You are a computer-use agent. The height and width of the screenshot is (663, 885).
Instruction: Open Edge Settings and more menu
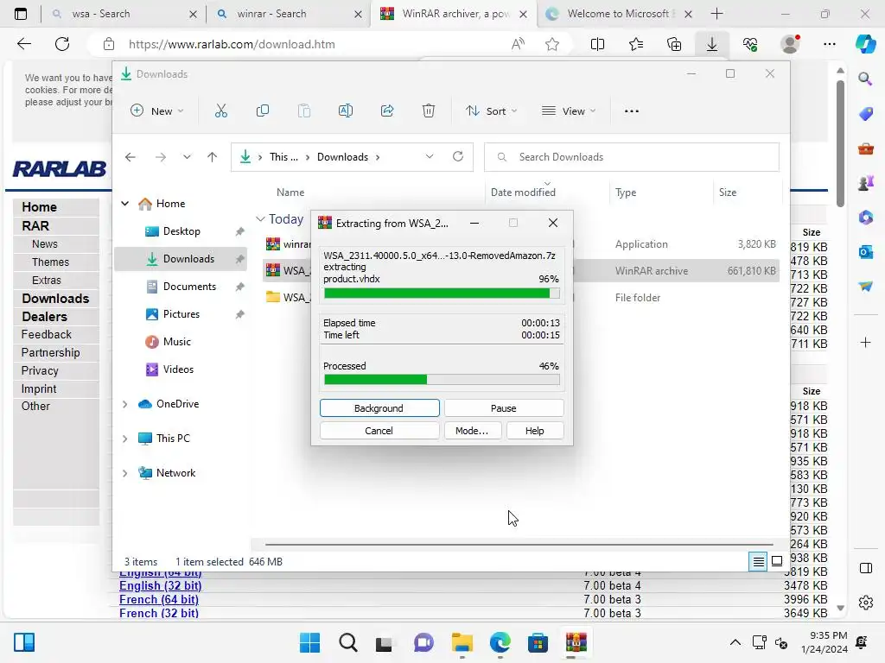click(x=829, y=44)
